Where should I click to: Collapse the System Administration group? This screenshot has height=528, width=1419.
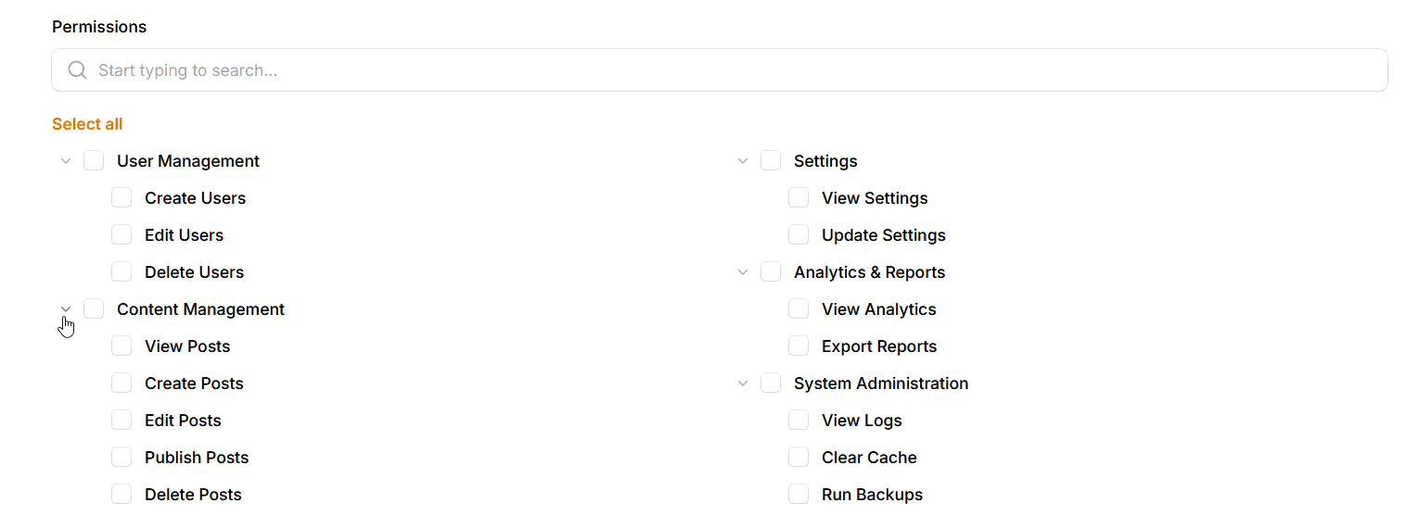[x=743, y=383]
